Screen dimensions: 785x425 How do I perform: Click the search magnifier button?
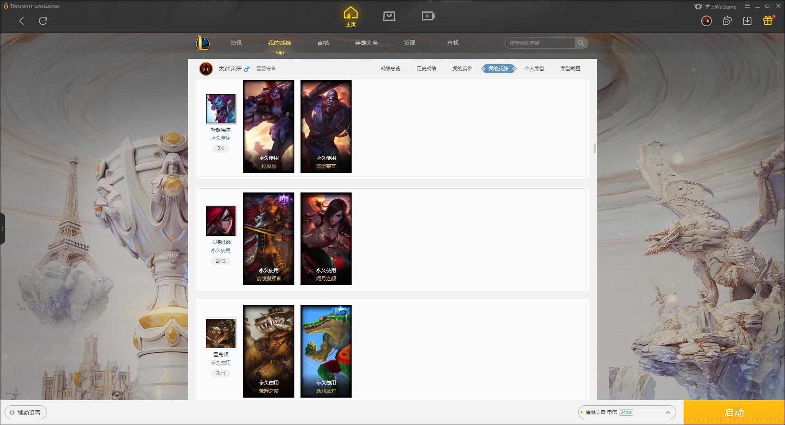(581, 43)
